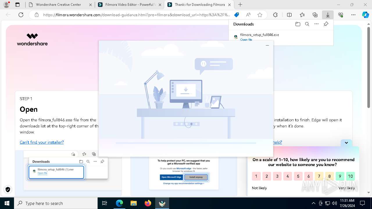Toggle the Downloads toolbar button
The width and height of the screenshot is (372, 209).
[x=328, y=15]
